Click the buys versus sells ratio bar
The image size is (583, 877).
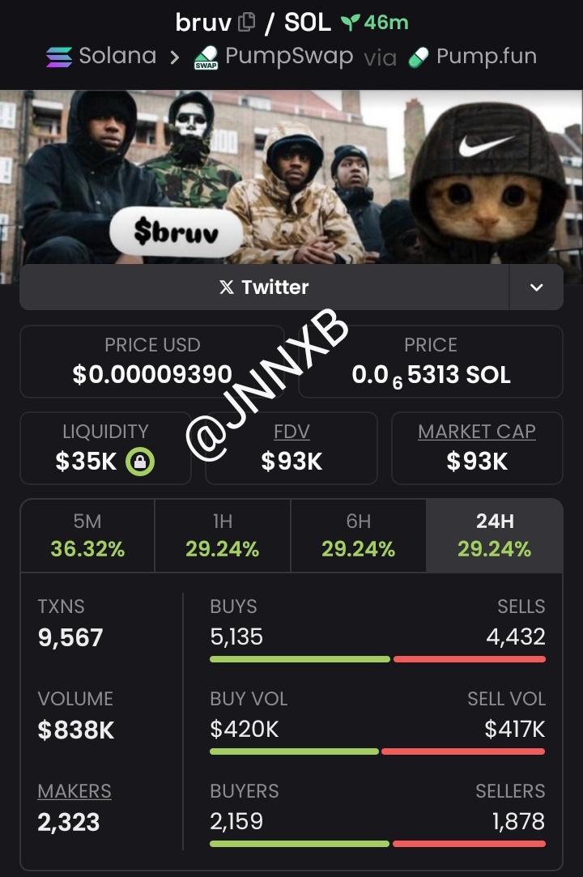point(377,659)
